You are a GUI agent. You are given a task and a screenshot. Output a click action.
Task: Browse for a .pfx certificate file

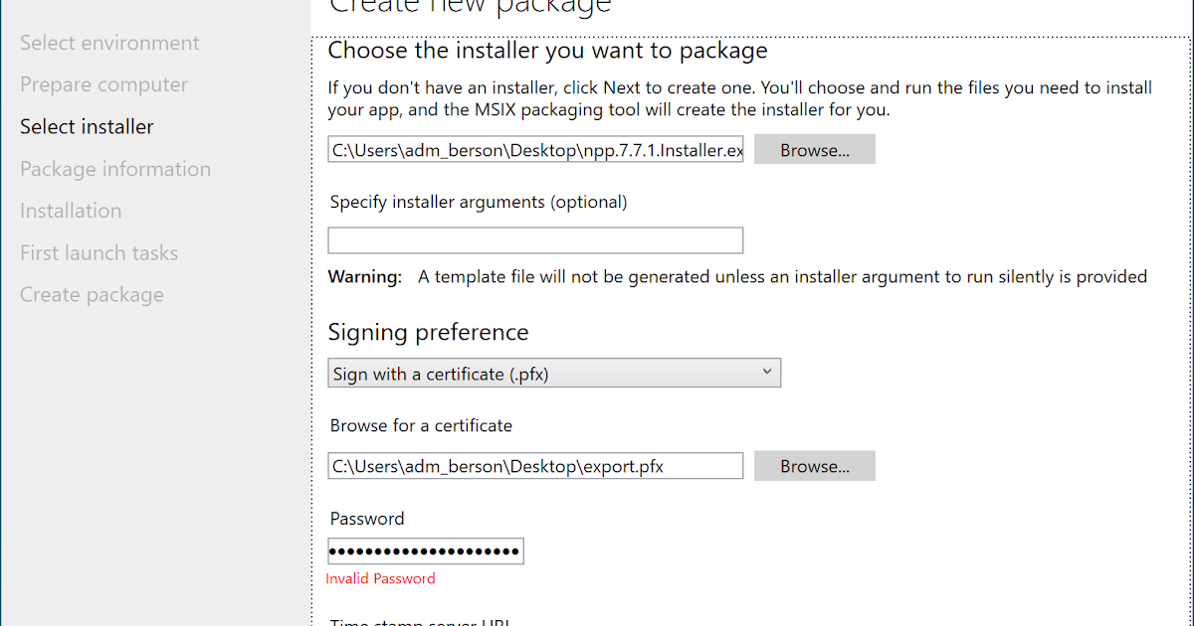[x=814, y=465]
